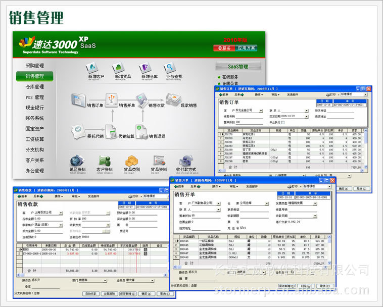This screenshot has width=383, height=307.
Task: Open the 销售订单 workflow icon
Action: coord(78,99)
